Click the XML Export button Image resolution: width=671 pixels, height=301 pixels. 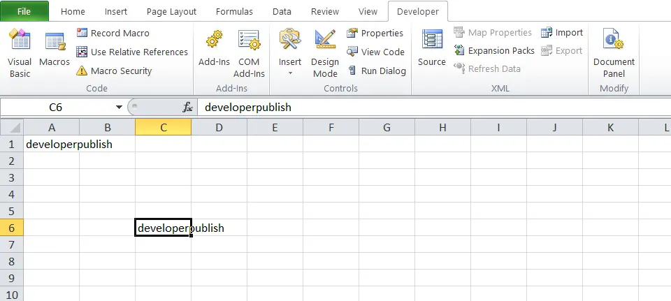tap(561, 50)
